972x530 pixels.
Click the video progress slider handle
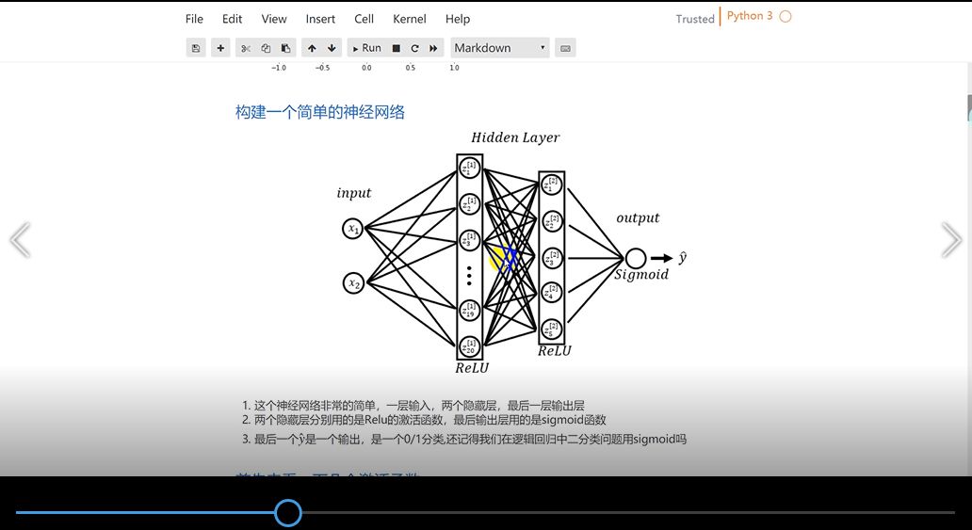287,513
